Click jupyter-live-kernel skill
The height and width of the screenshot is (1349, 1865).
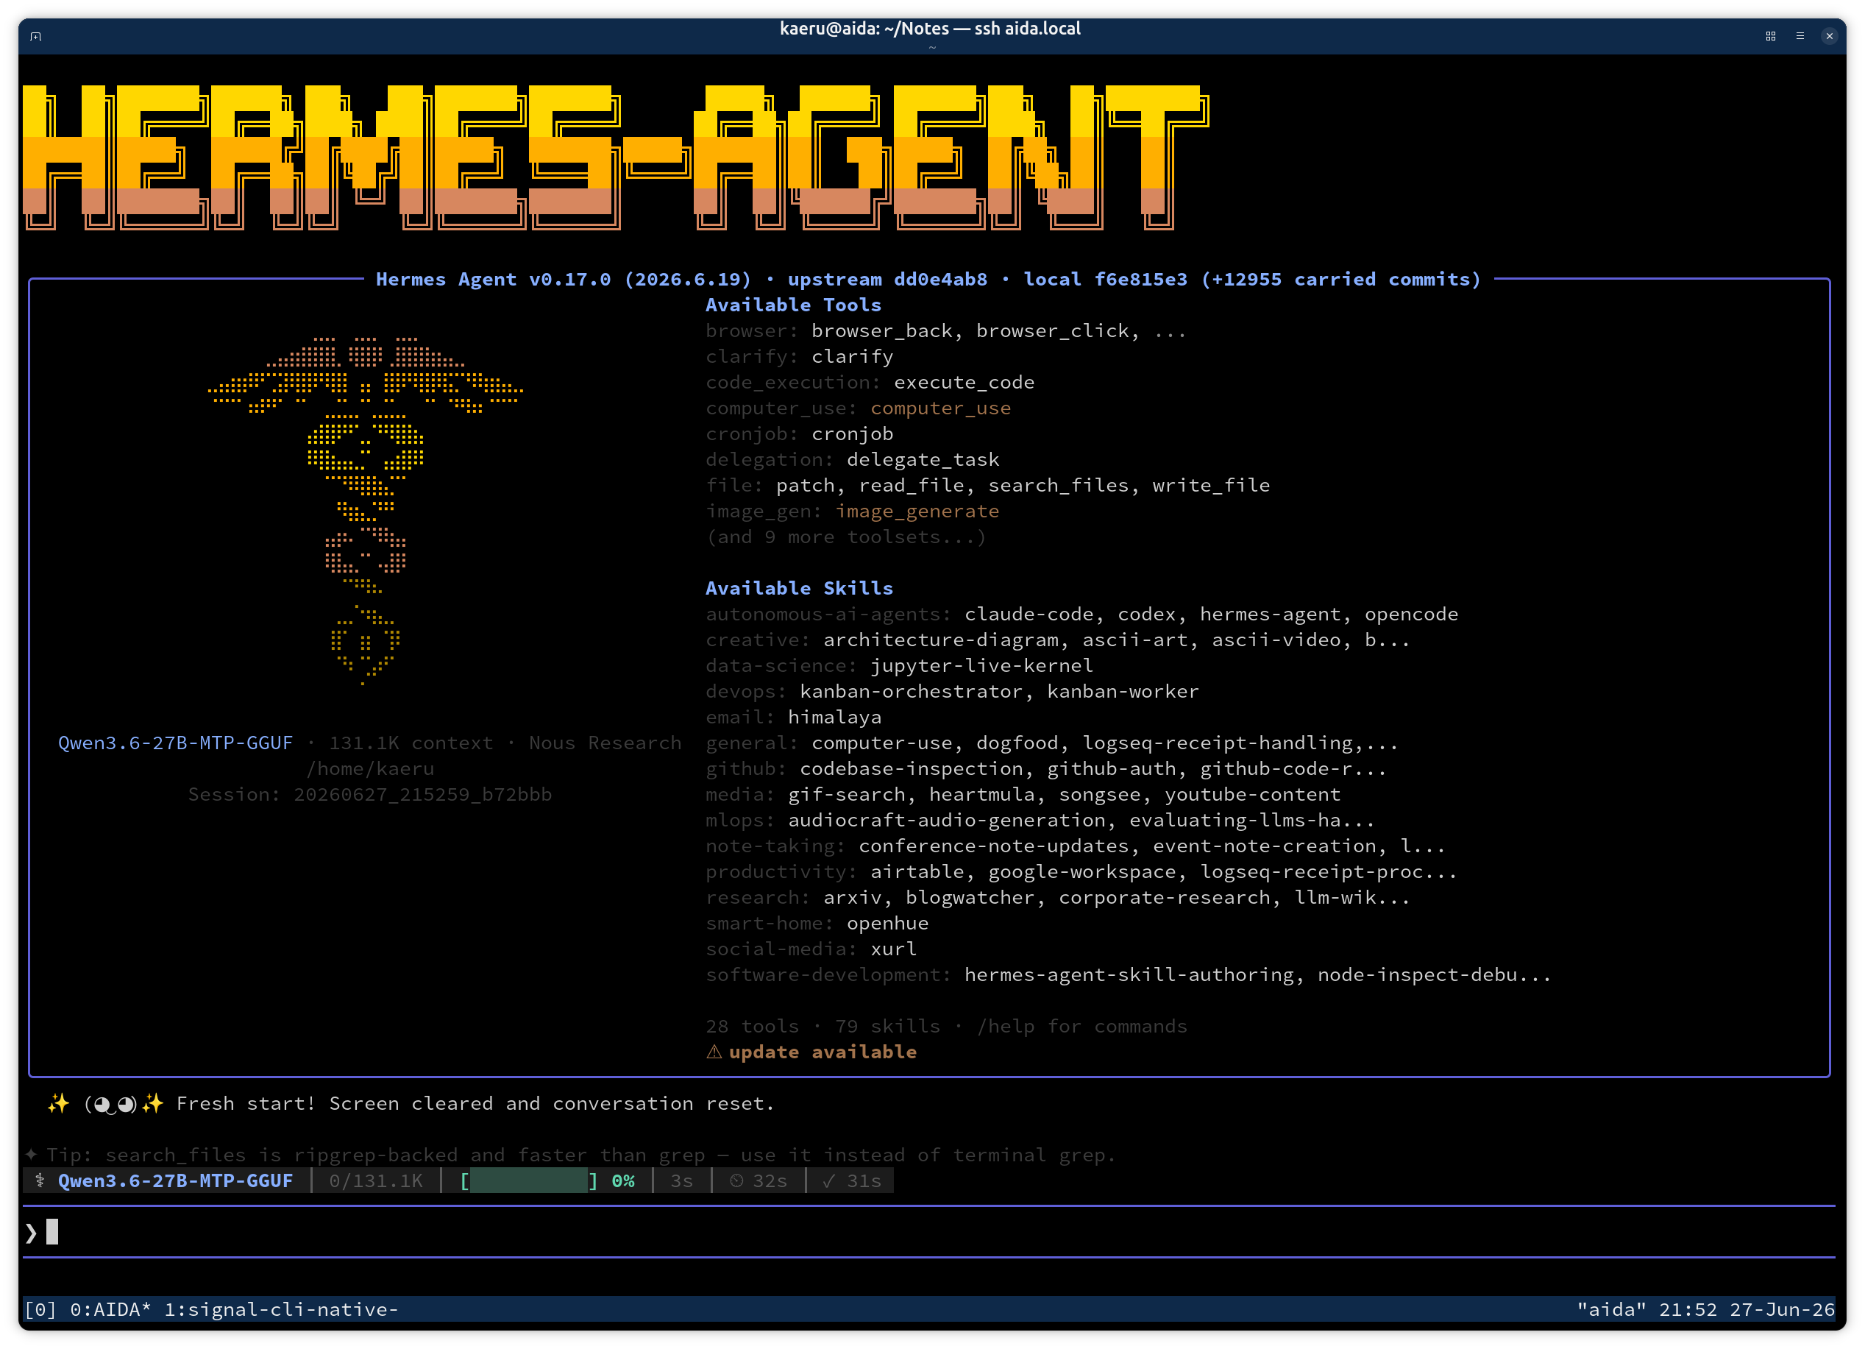click(982, 666)
